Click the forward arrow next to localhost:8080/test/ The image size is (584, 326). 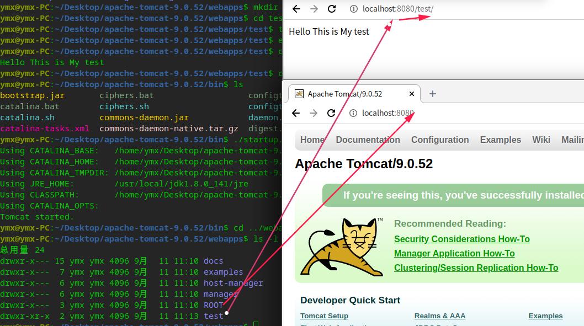click(x=314, y=9)
